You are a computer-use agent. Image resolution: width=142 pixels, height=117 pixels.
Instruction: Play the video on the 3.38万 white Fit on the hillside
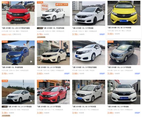coord(31,101)
